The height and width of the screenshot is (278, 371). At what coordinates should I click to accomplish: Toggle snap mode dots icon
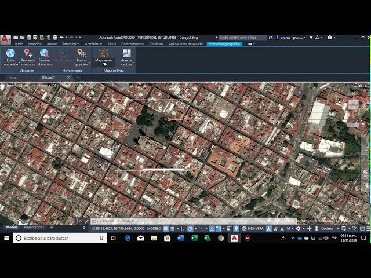[173, 229]
